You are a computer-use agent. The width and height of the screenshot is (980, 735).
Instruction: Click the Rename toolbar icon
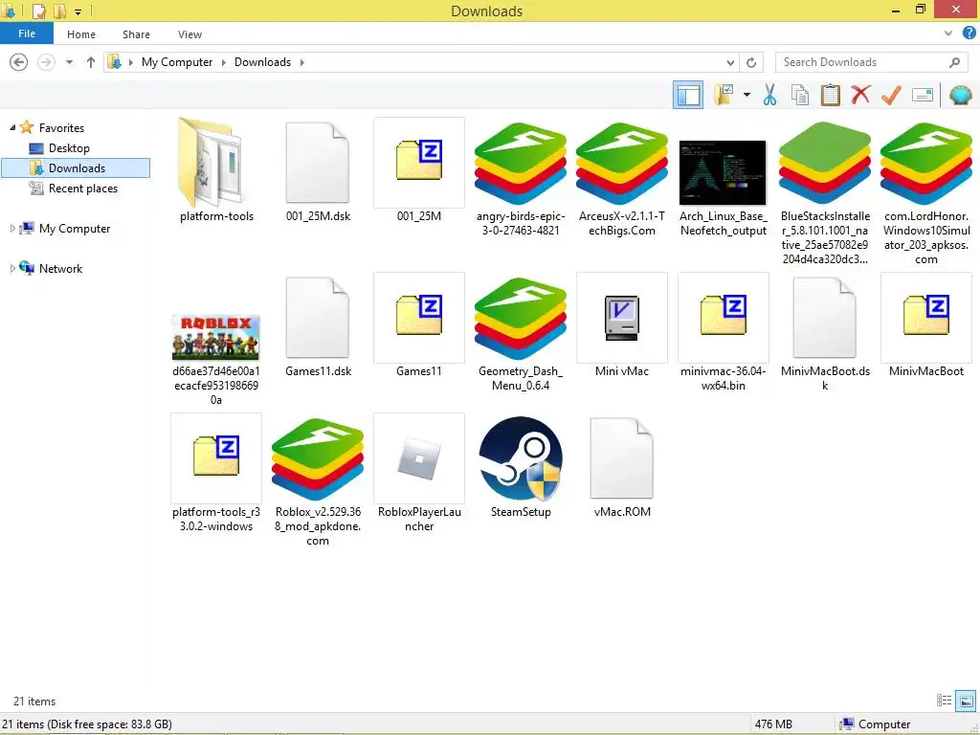[x=922, y=95]
